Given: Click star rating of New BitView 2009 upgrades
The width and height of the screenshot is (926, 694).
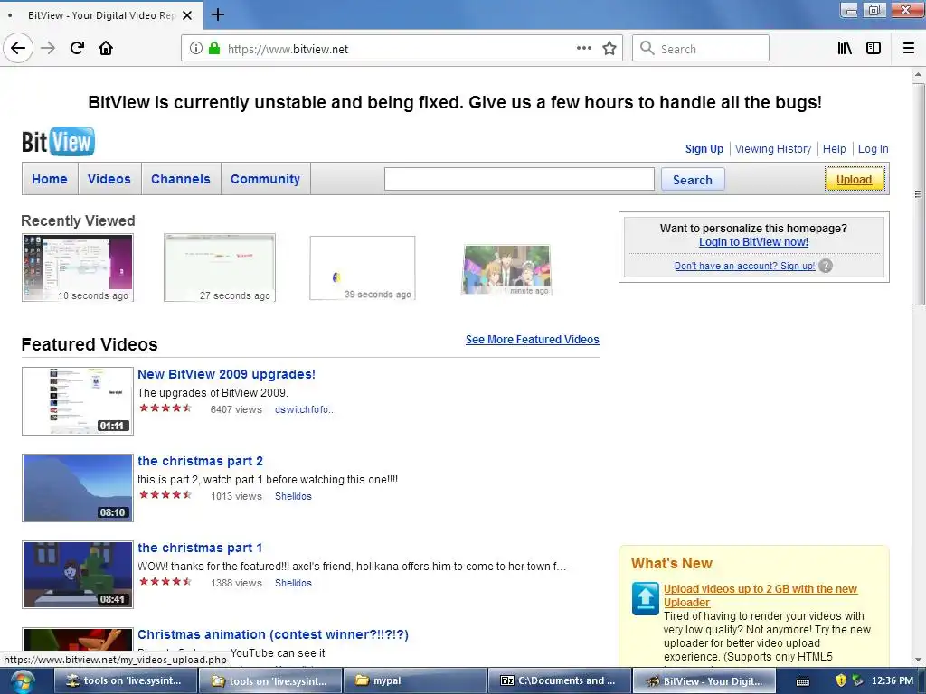Looking at the screenshot, I should pyautogui.click(x=165, y=408).
